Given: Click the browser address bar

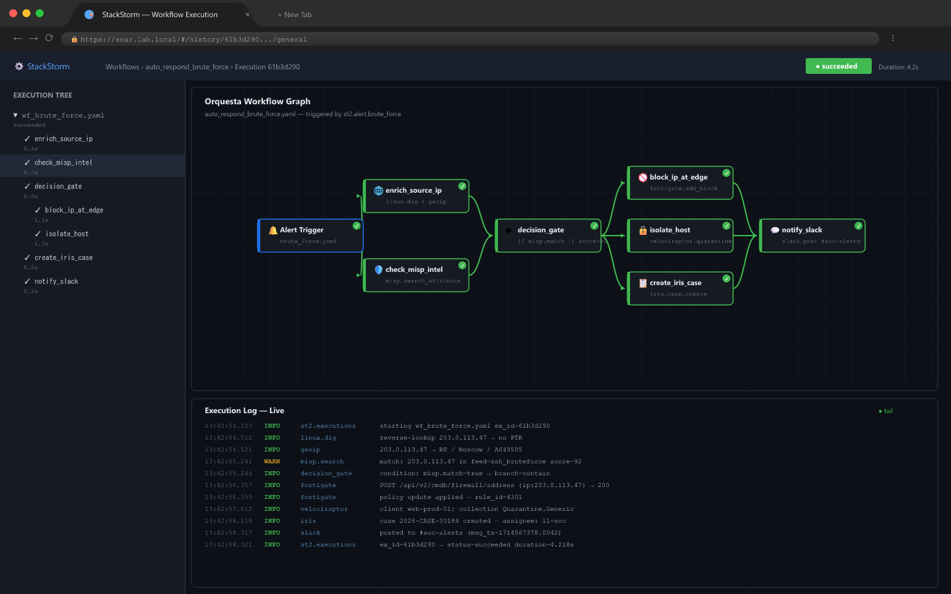Looking at the screenshot, I should pyautogui.click(x=470, y=39).
